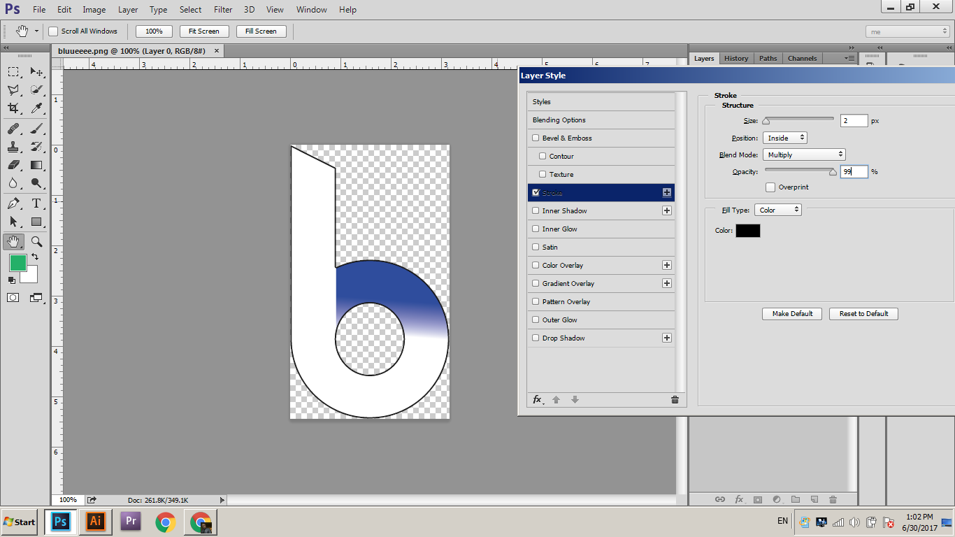Viewport: 955px width, 537px height.
Task: Select the Clone Stamp tool
Action: tap(13, 147)
